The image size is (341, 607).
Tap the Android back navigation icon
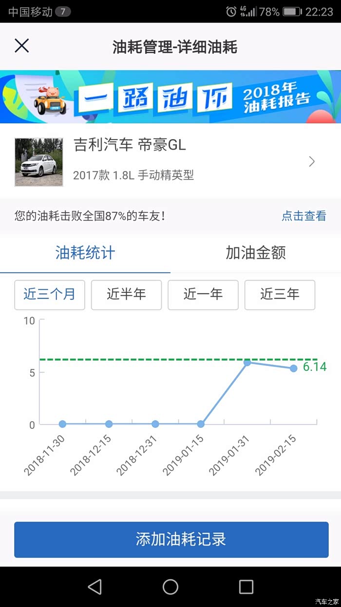tap(95, 587)
